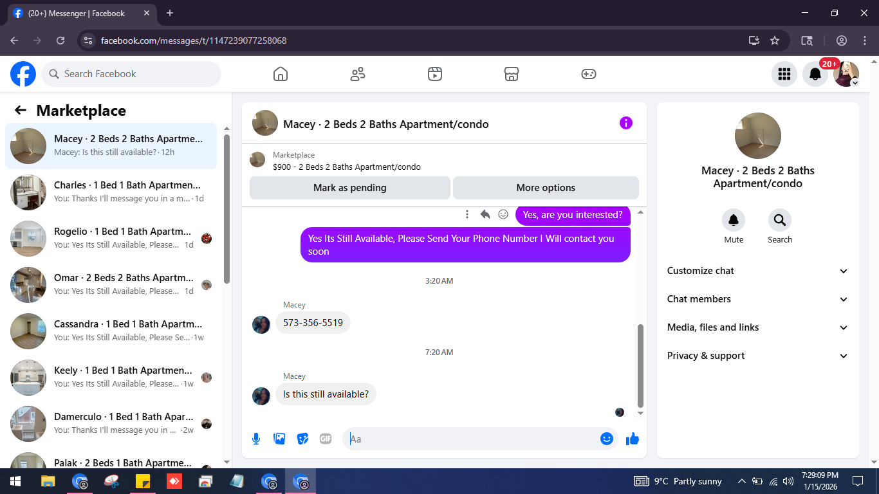Open Chrome profile icon
879x494 pixels.
coord(842,41)
